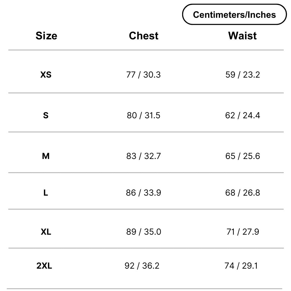Click the L chest value 86 / 33.9
This screenshot has width=291, height=291.
(x=143, y=193)
